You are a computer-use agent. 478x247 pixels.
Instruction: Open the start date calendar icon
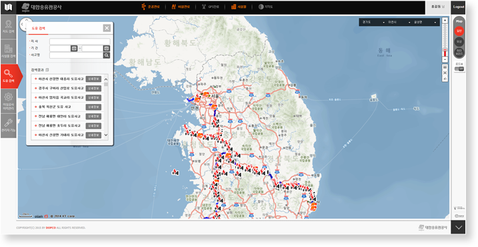(x=74, y=48)
